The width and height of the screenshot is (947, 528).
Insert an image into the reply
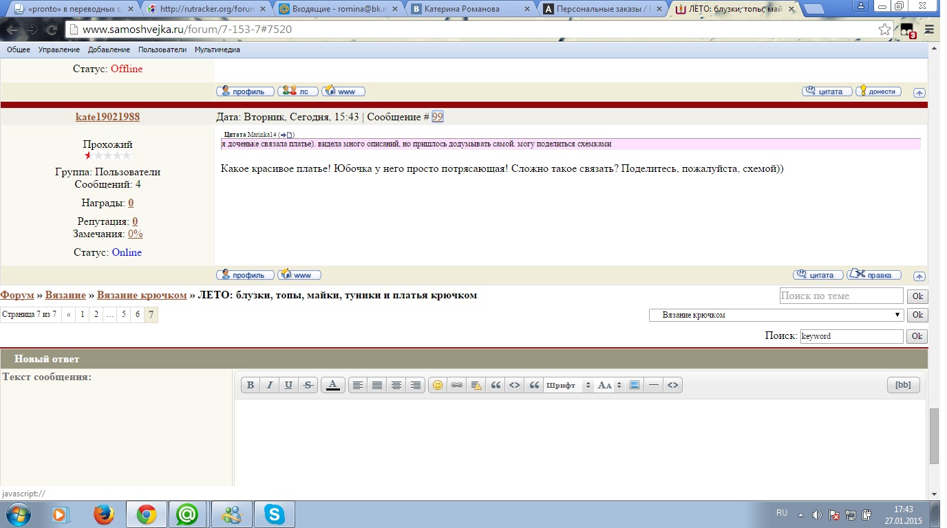pyautogui.click(x=635, y=385)
